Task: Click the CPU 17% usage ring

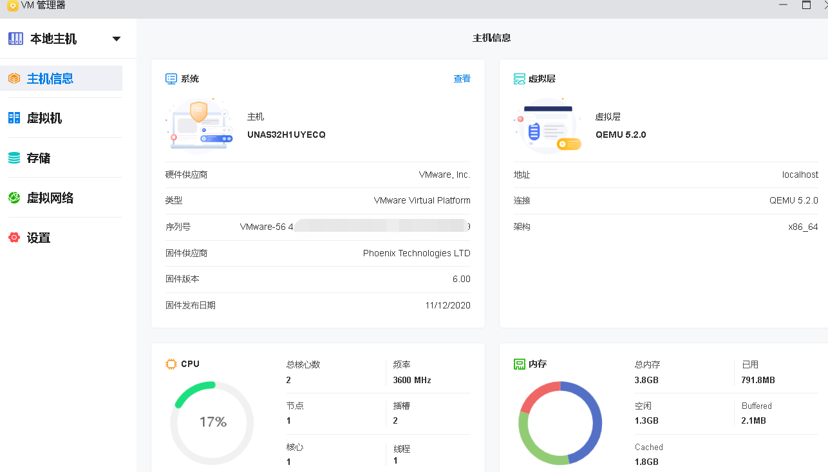Action: click(x=212, y=422)
